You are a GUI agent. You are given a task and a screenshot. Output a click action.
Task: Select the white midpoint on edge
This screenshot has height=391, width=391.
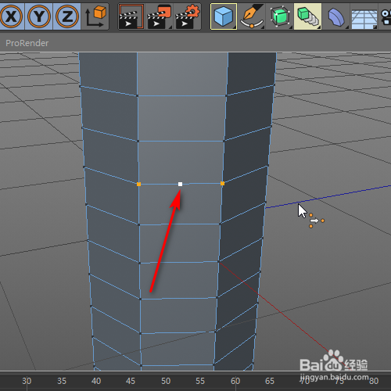(x=180, y=185)
